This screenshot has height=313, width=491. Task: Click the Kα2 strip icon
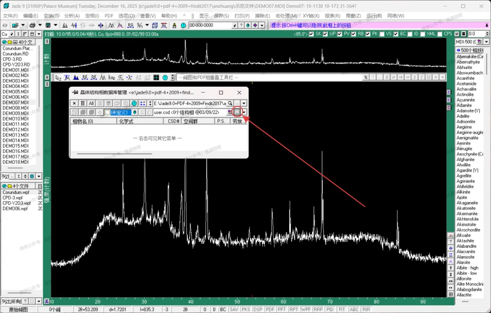111,78
